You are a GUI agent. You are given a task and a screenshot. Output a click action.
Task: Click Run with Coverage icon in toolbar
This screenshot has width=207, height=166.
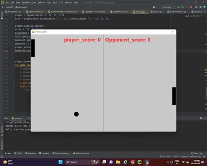187,7
